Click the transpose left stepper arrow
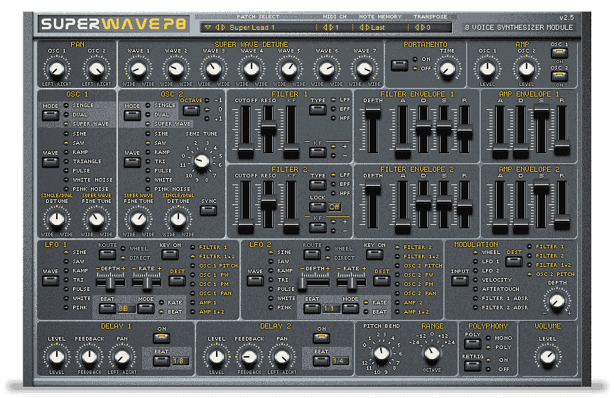The width and height of the screenshot is (614, 398). (417, 28)
